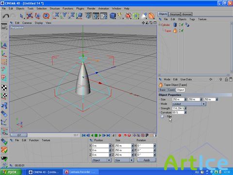Toggle the Y axis lock

64,16
